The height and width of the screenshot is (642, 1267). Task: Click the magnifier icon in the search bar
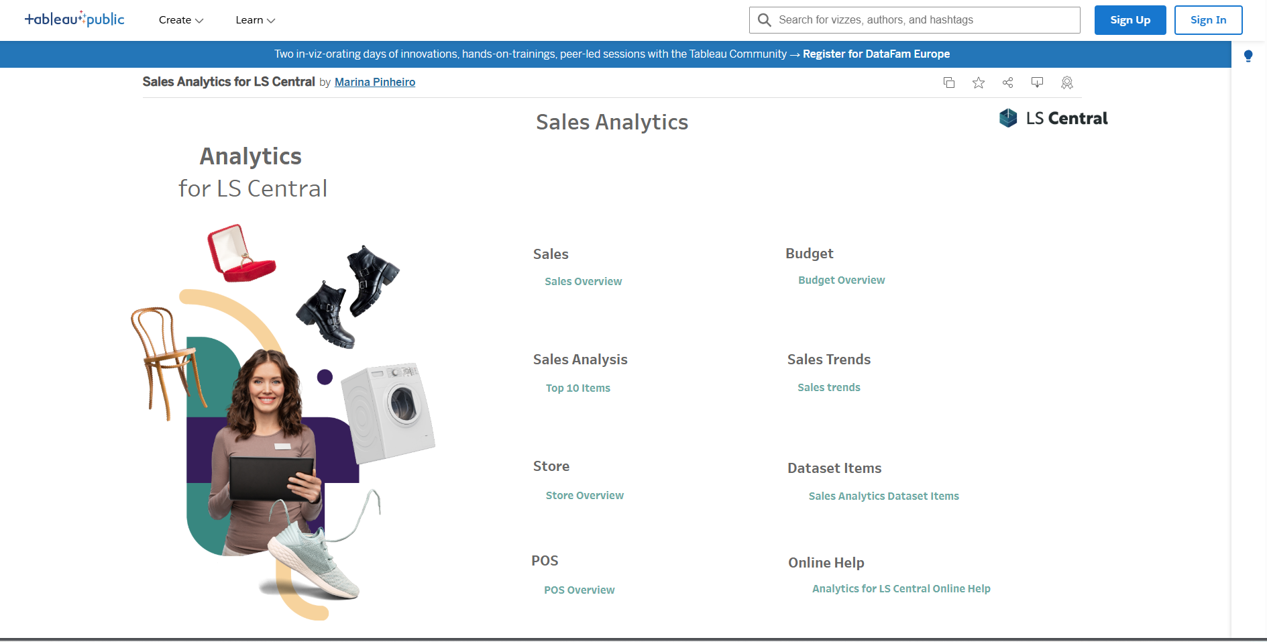(x=764, y=20)
